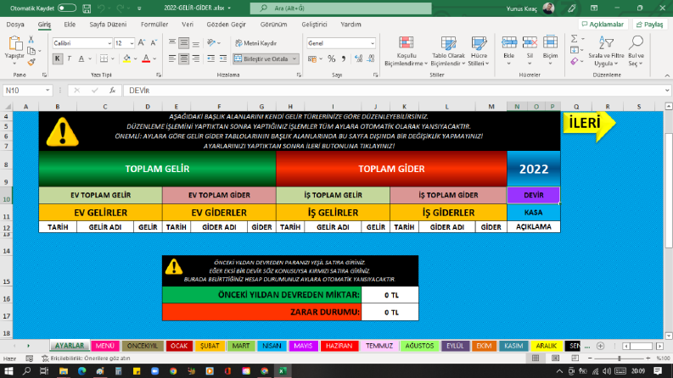Screen dimensions: 673x378
Task: Click the increase decimal icon
Action: (359, 58)
